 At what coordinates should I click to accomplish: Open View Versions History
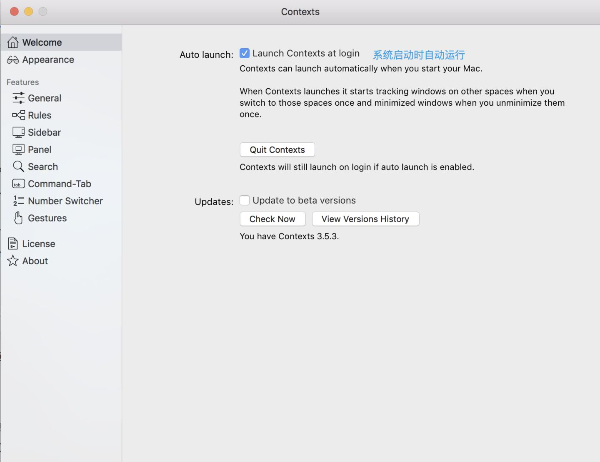point(365,219)
